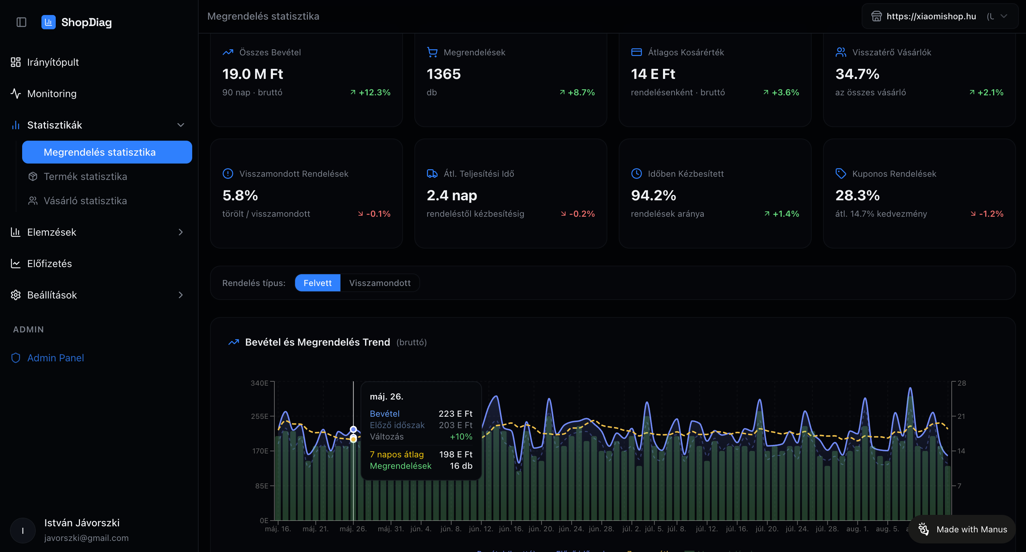
Task: Click the Átlagos Kosárérték card icon
Action: (637, 52)
